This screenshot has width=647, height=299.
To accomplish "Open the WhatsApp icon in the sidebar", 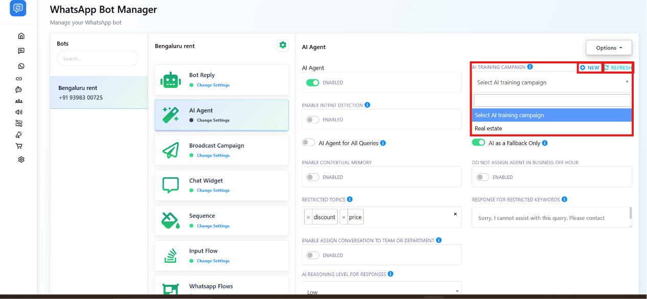I will [x=21, y=66].
